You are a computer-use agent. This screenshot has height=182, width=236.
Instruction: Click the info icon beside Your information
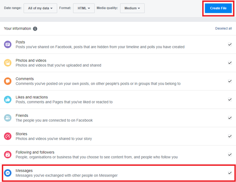35,29
